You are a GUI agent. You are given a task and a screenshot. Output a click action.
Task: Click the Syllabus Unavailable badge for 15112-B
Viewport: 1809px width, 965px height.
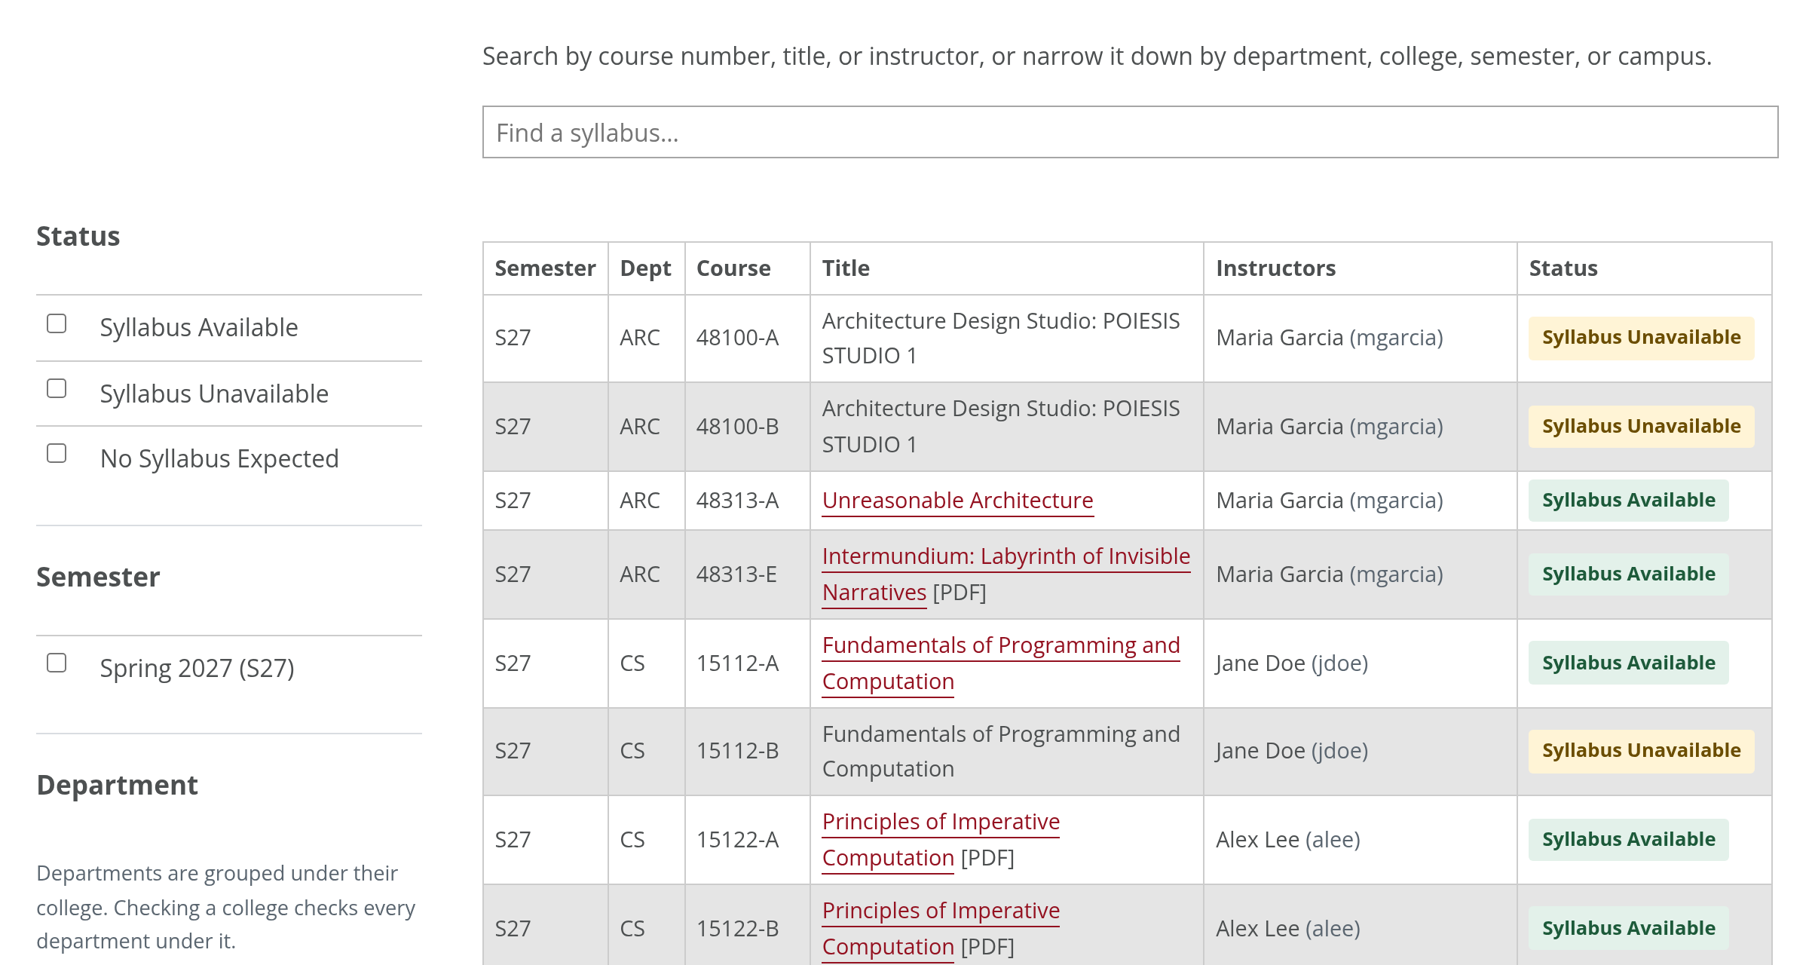click(x=1641, y=751)
